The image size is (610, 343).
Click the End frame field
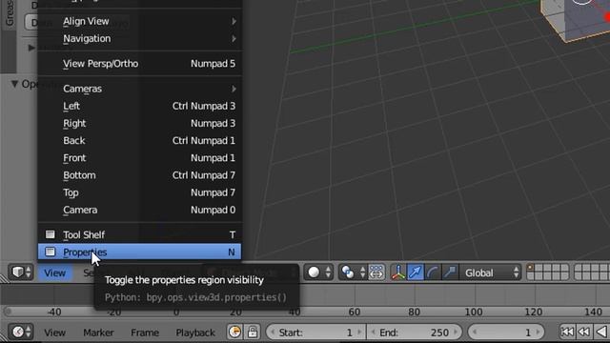[415, 333]
